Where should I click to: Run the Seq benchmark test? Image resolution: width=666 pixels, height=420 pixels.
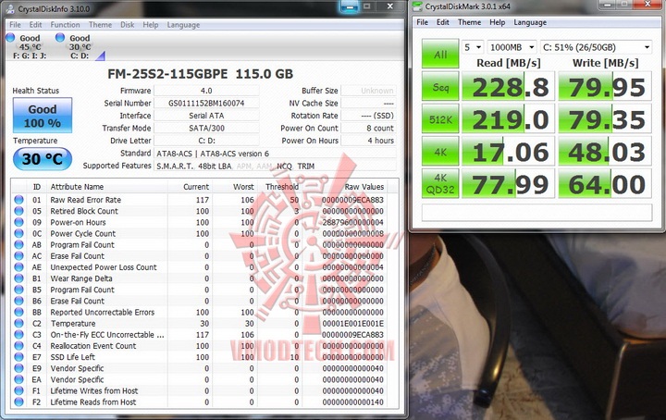pyautogui.click(x=440, y=87)
